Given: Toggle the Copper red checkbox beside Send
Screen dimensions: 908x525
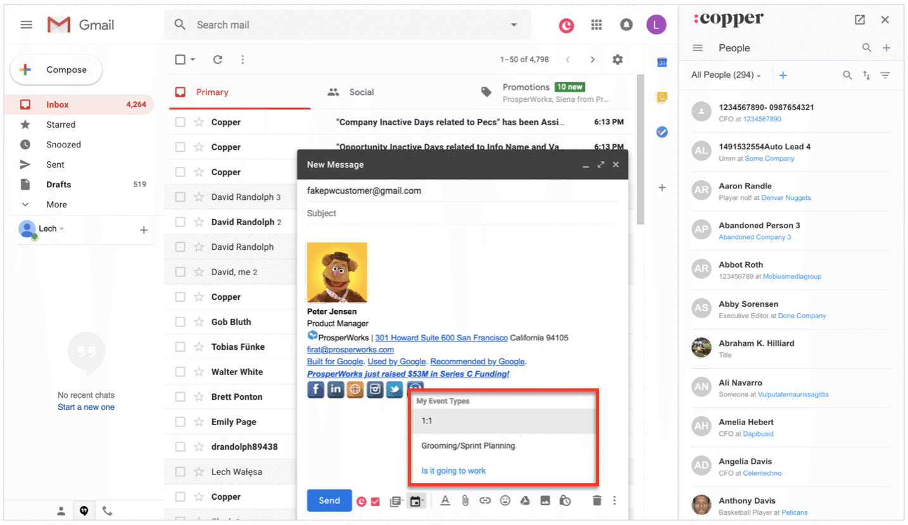Looking at the screenshot, I should (375, 502).
